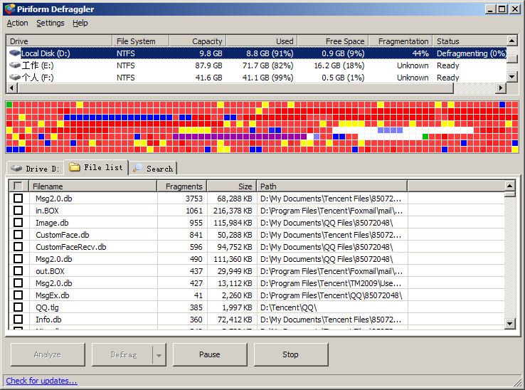The height and width of the screenshot is (390, 525).
Task: Click the green block in the drive map
Action: point(9,105)
